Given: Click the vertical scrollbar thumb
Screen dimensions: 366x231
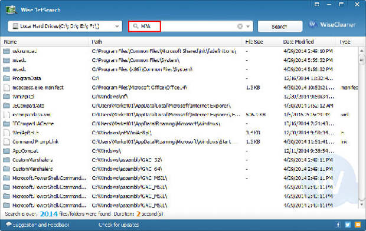Looking at the screenshot, I should pyautogui.click(x=361, y=59).
